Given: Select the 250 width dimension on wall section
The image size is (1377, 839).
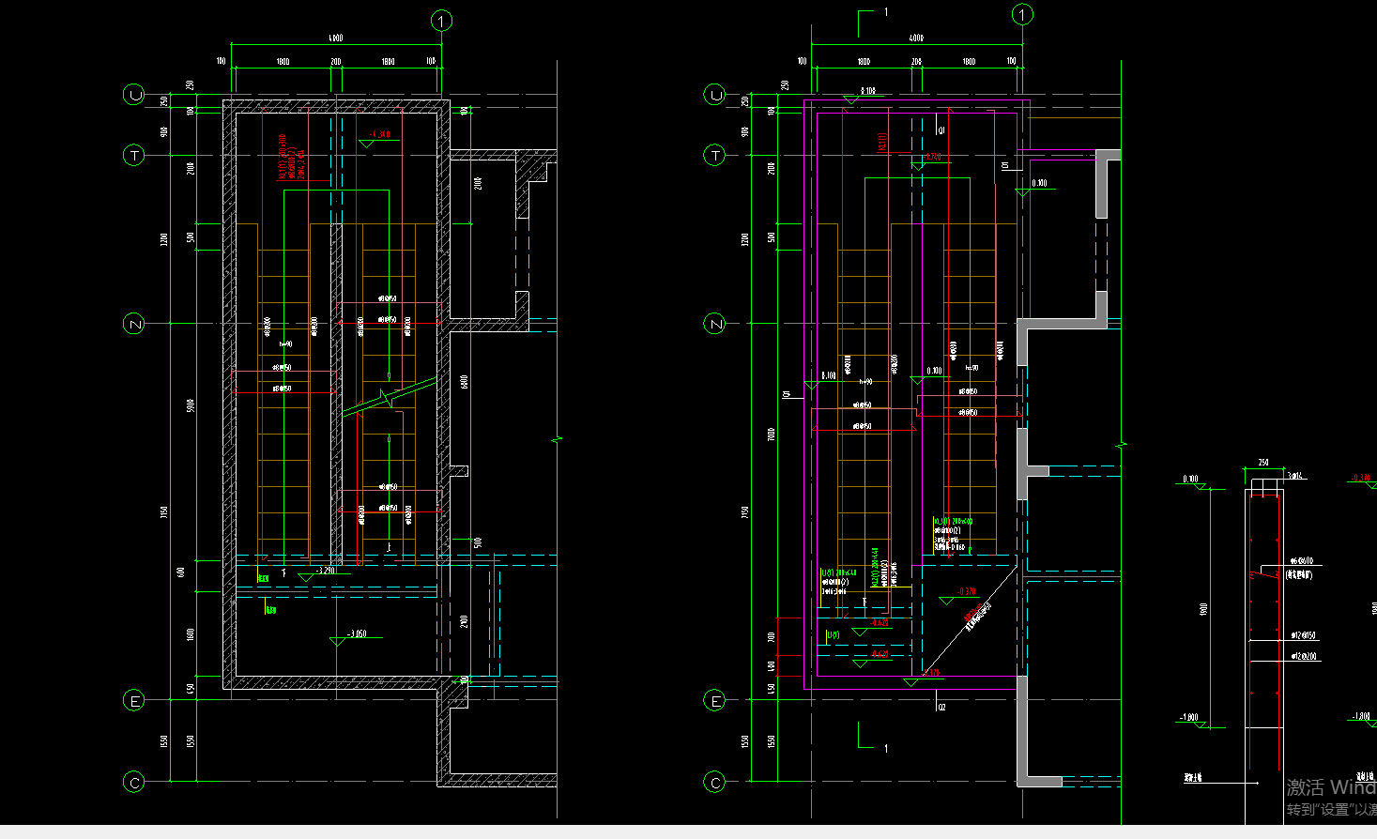Looking at the screenshot, I should click(x=1263, y=463).
